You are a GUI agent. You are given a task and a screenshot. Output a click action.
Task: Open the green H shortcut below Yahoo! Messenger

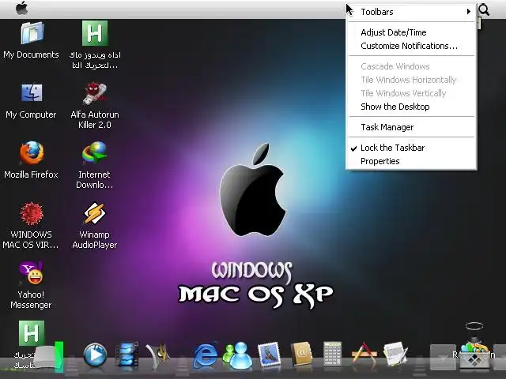coord(32,333)
